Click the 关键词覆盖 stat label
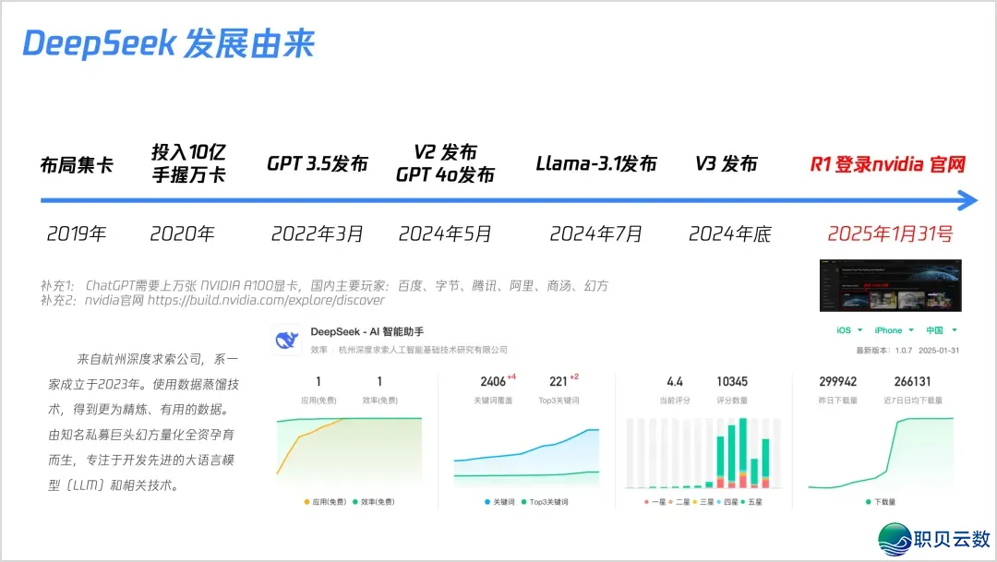Screen dimensions: 997x562 493,401
